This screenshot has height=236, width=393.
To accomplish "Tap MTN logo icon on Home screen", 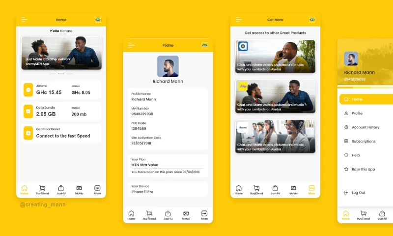I will 98,20.
